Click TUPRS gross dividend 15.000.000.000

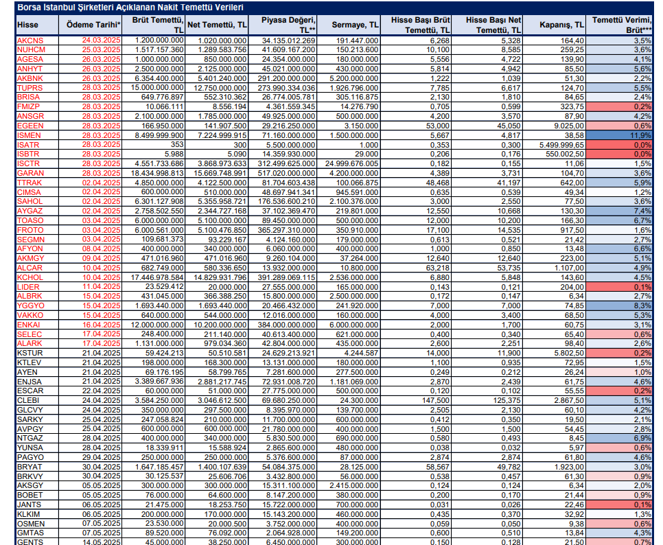tap(157, 88)
